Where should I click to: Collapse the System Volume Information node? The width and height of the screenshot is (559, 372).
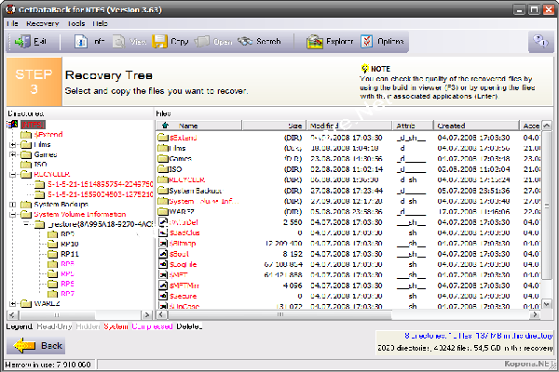(13, 214)
